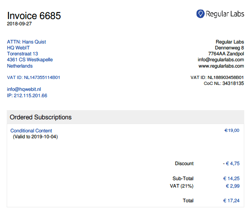This screenshot has width=249, height=218.
Task: Click the HQ WebIT company name
Action: [x=18, y=48]
